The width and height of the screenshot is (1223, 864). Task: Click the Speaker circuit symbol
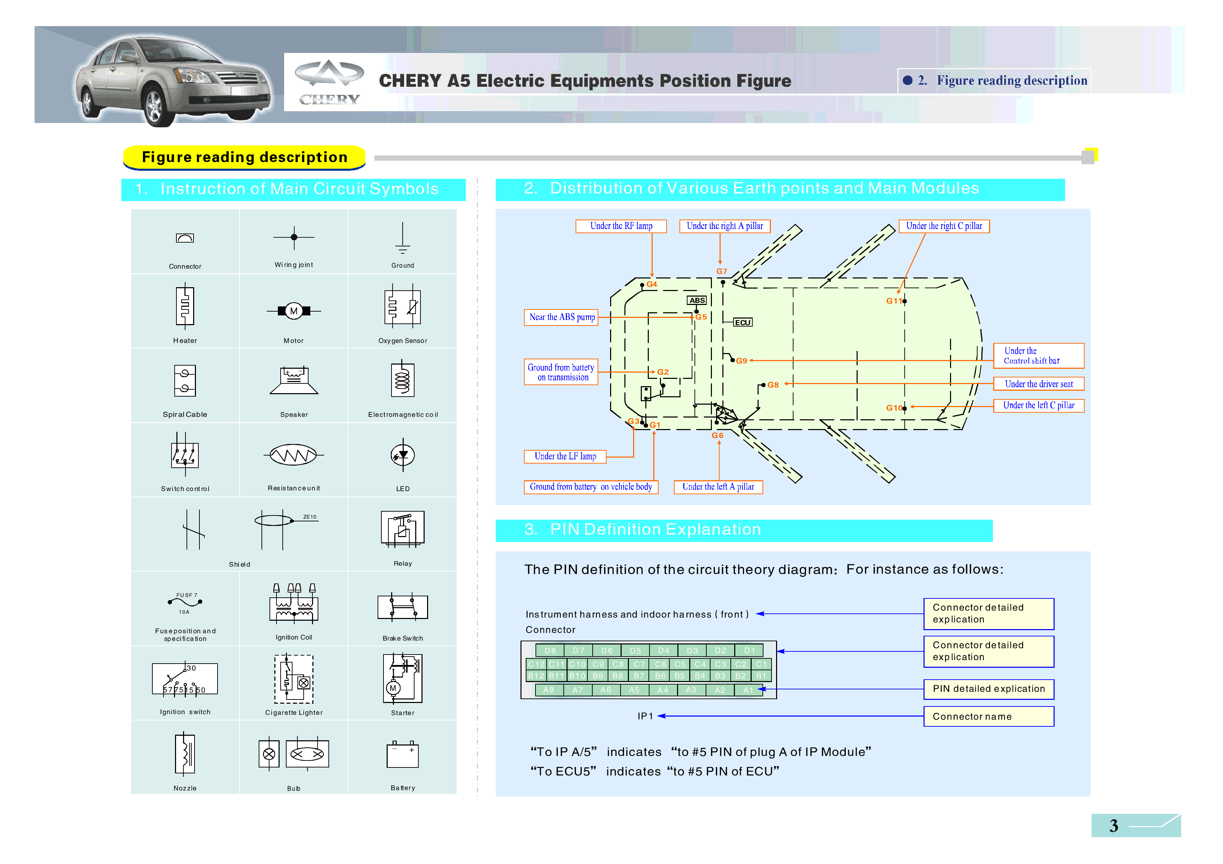(294, 380)
